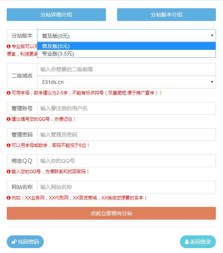Viewport: 223px width, 253px height.
Task: Focus the 管理账号 username field
Action: (126, 108)
